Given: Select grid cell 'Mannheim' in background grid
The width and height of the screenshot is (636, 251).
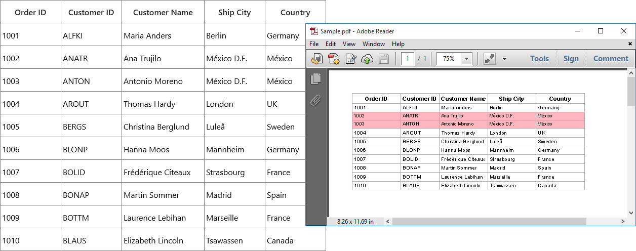Looking at the screenshot, I should [x=234, y=149].
